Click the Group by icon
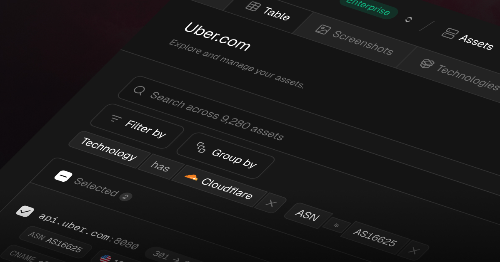This screenshot has width=500, height=262. coord(201,147)
